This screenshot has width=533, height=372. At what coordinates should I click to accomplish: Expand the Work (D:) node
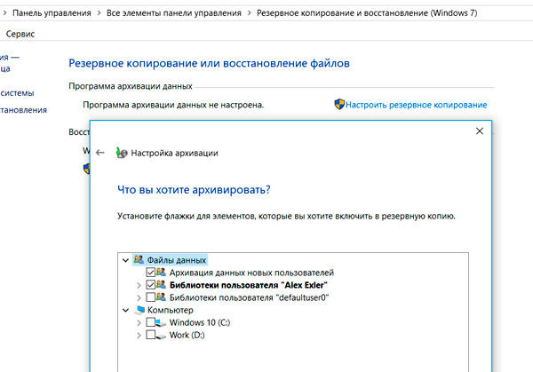pyautogui.click(x=138, y=335)
